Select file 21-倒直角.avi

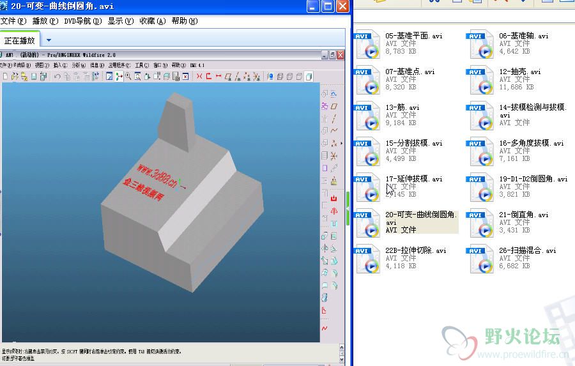coord(524,215)
